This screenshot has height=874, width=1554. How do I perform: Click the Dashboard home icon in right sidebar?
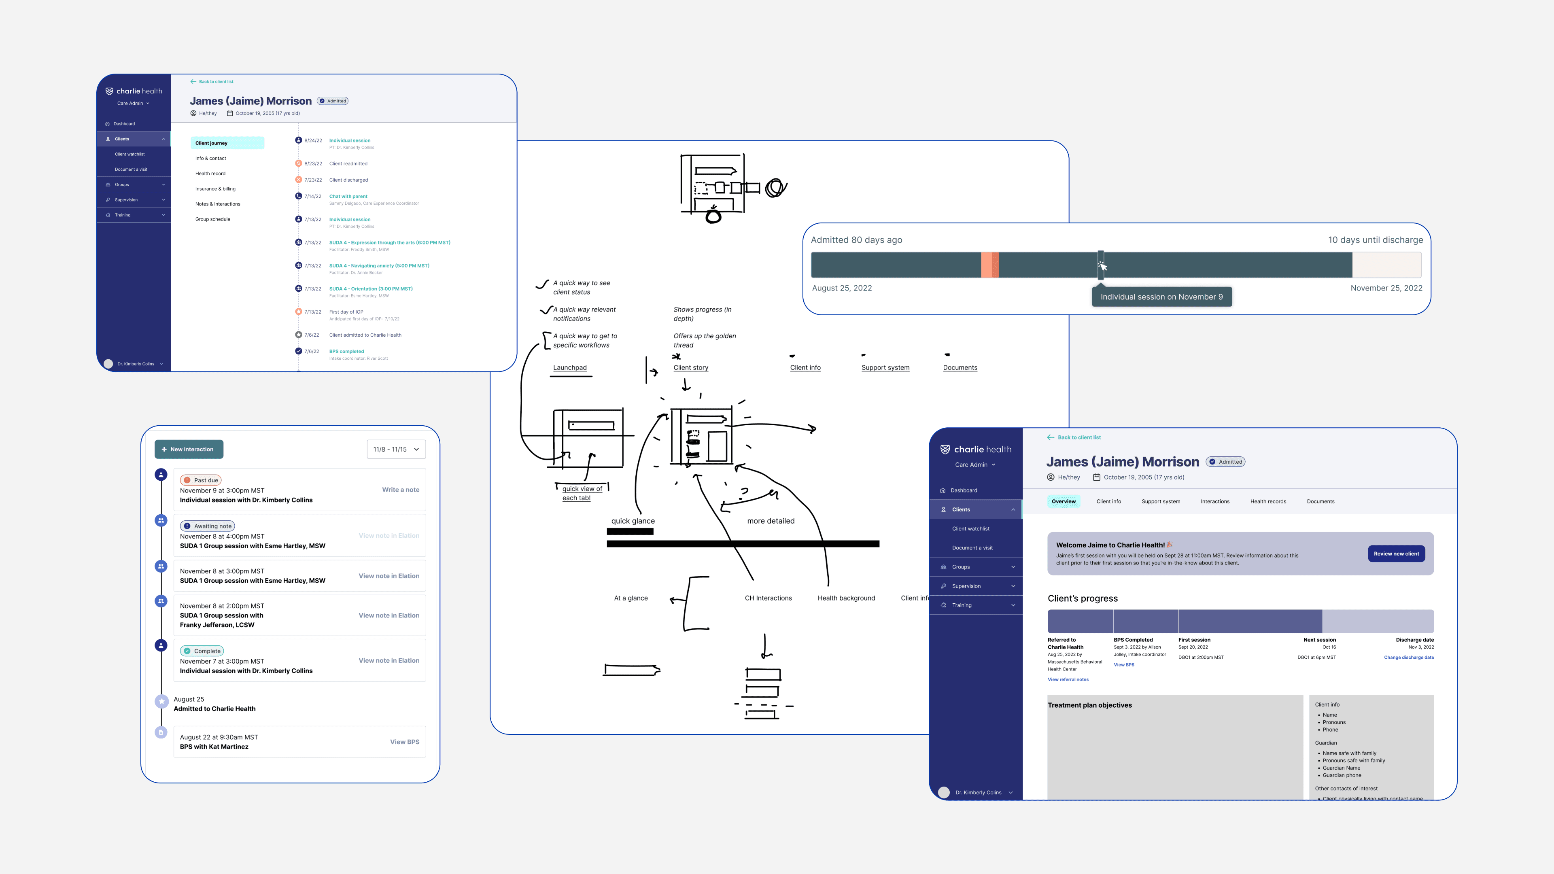tap(943, 490)
